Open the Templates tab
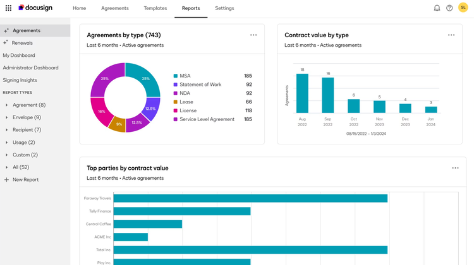Viewport: 474px width, 265px height. click(x=155, y=8)
